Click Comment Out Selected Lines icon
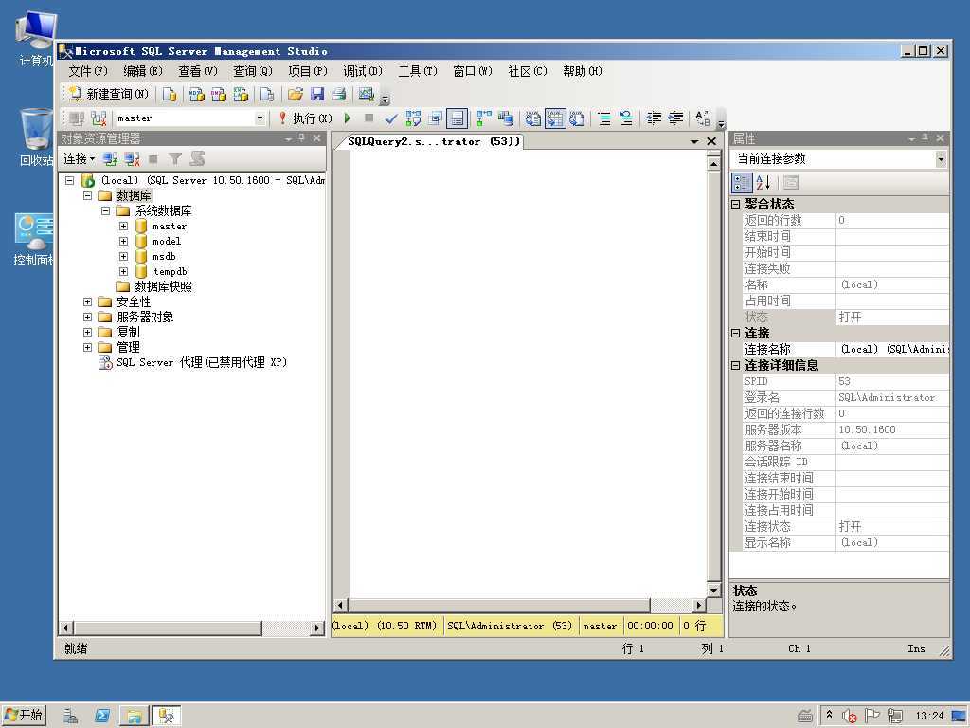970x728 pixels. (x=604, y=118)
